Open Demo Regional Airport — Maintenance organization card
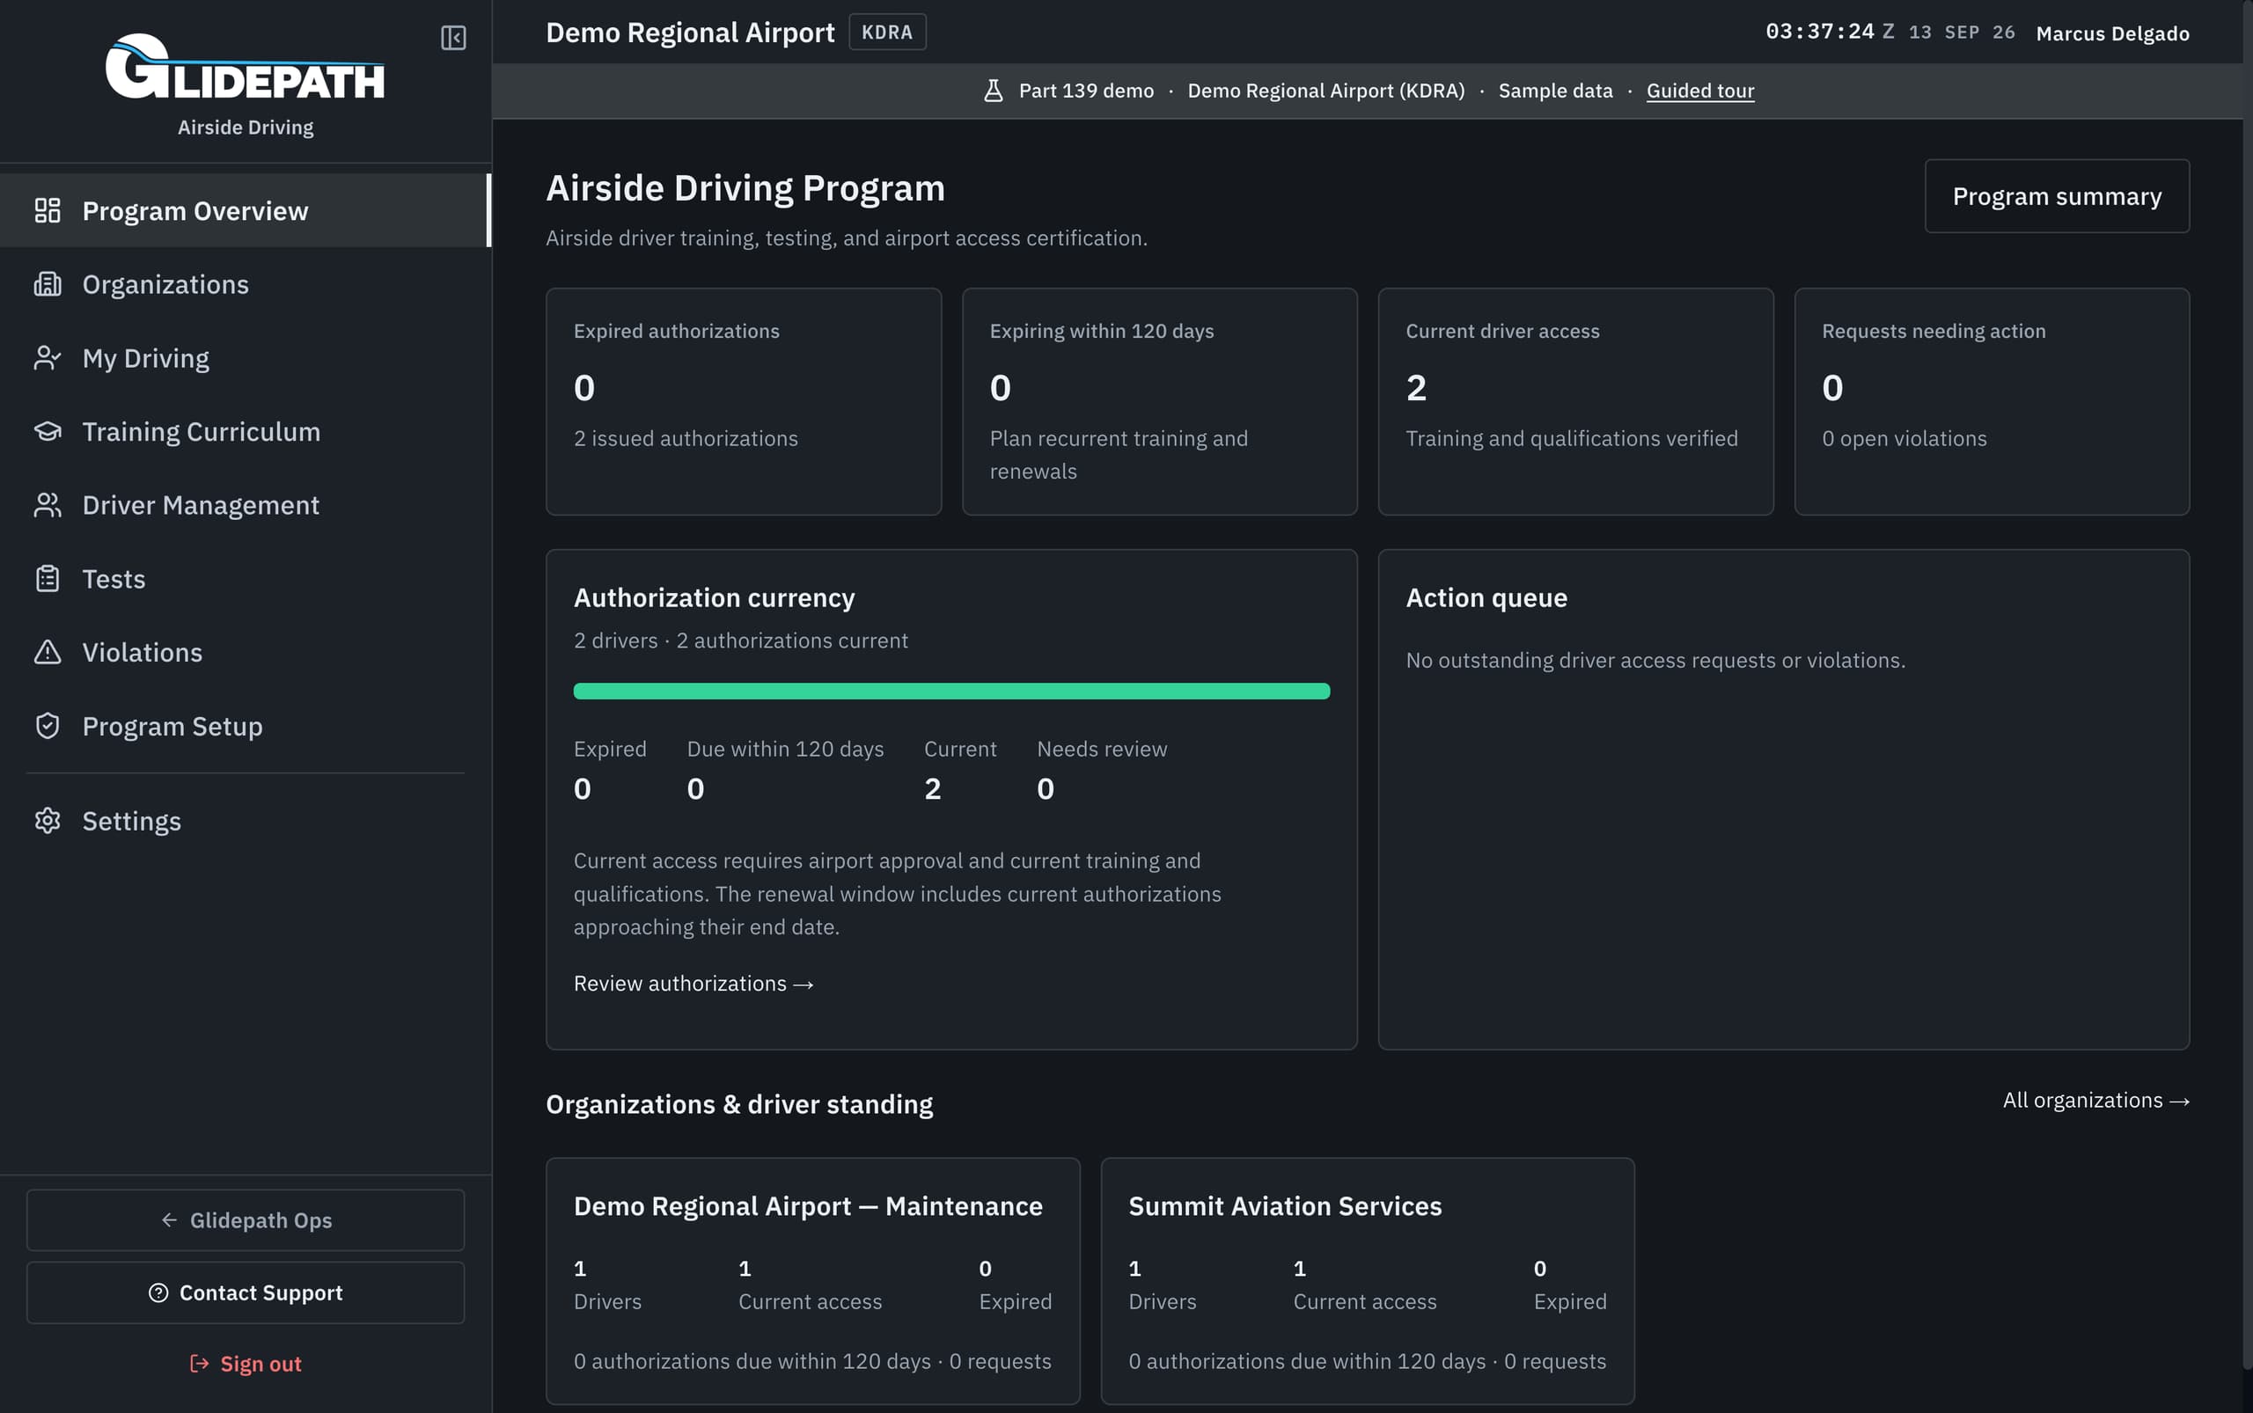Screen dimensions: 2253x1413 coord(812,1280)
